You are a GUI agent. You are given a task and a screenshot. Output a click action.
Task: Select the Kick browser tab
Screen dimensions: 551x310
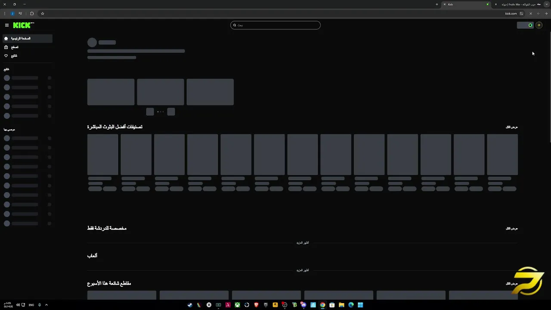click(466, 4)
